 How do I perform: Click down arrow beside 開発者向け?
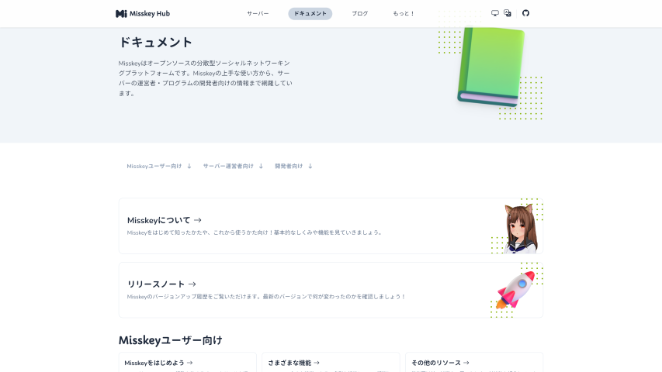(310, 166)
